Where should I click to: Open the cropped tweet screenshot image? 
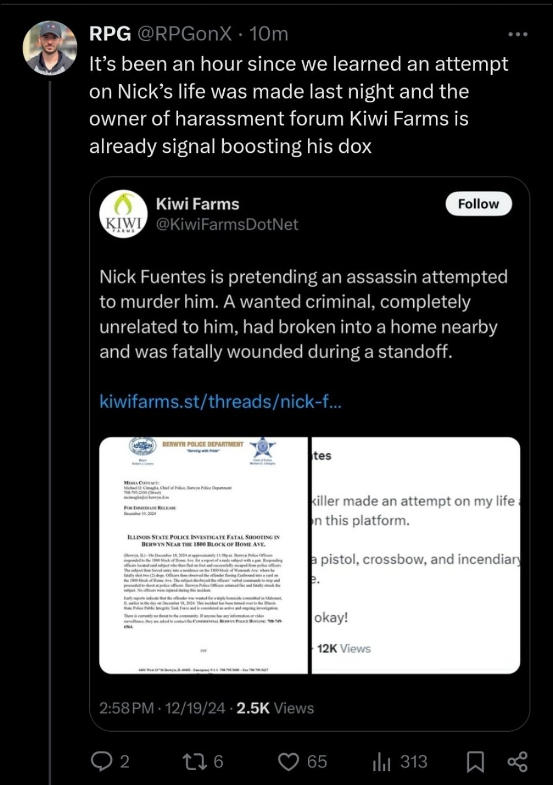tap(415, 555)
